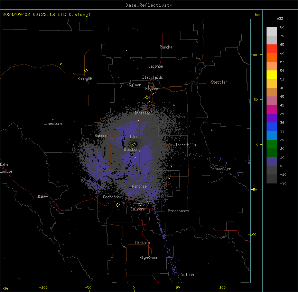Click the Airdrie city label
This screenshot has width=298, height=292.
[x=139, y=186]
